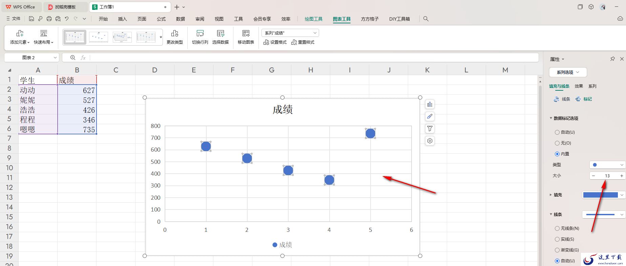Viewport: 626px width, 266px height.
Task: Expand the chart styles gallery arrow
Action: 161,37
